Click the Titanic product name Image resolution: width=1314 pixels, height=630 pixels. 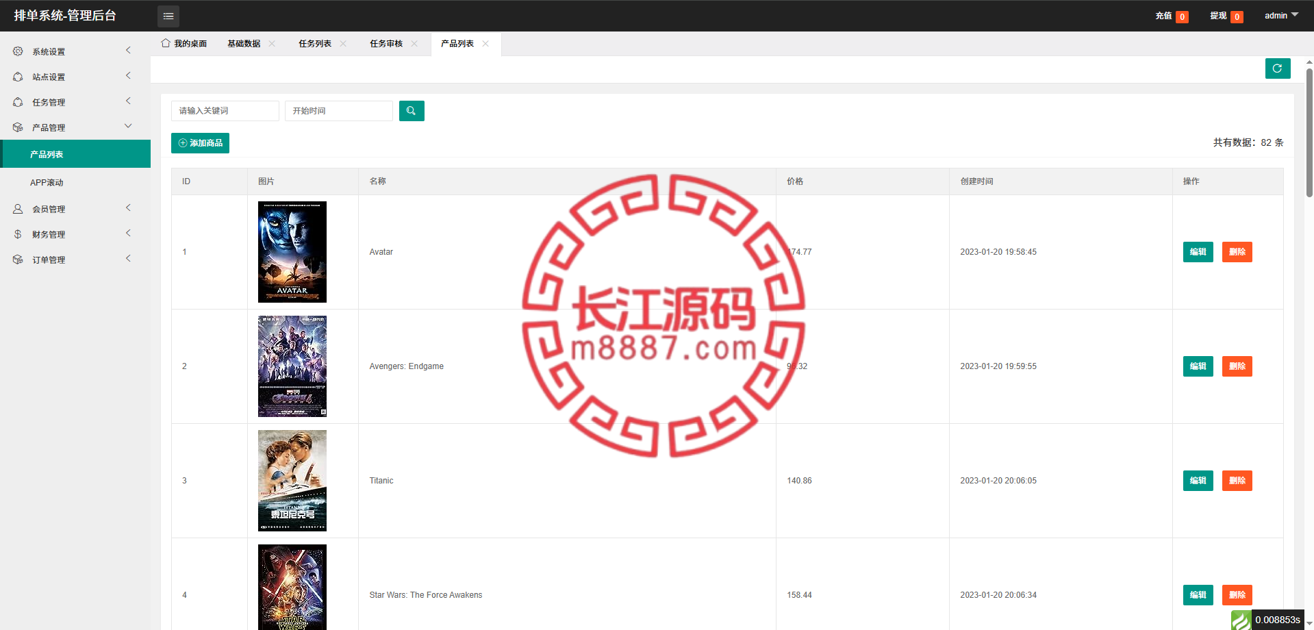[381, 481]
